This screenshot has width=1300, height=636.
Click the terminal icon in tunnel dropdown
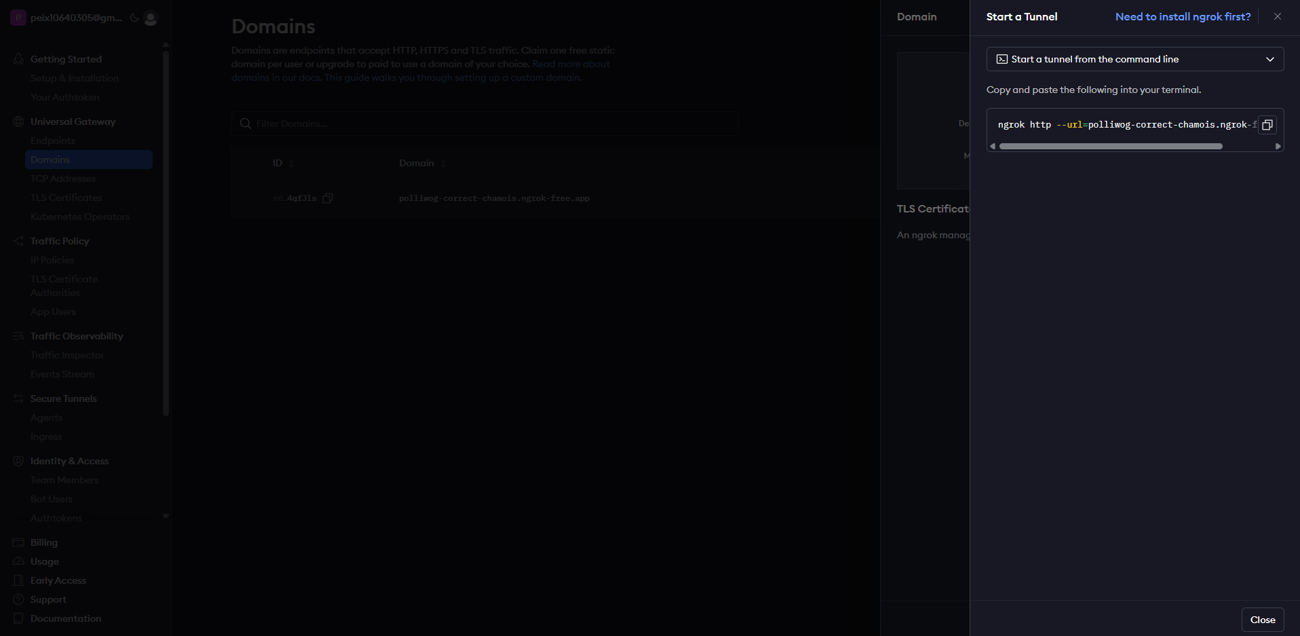(1001, 59)
